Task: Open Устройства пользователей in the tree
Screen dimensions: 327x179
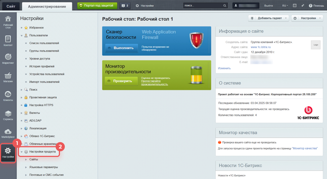Action: click(47, 74)
